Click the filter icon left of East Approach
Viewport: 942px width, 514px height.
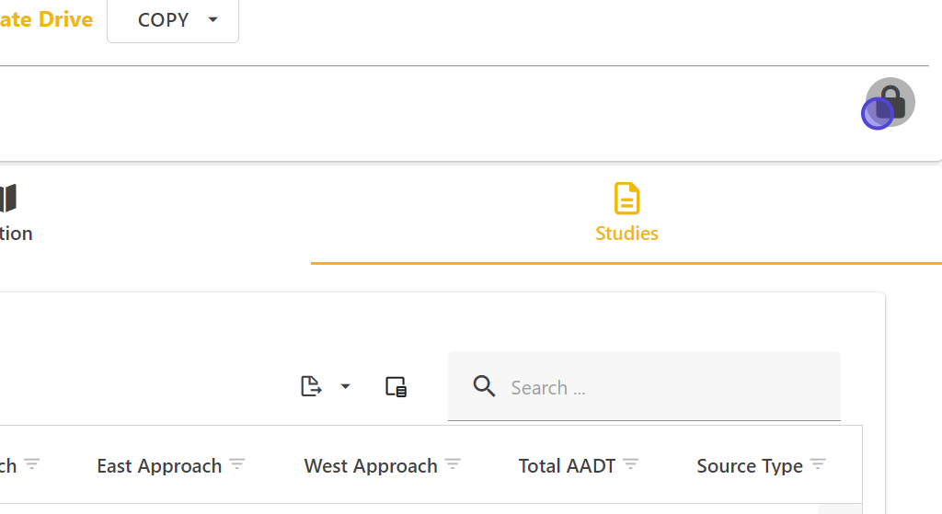[x=32, y=465]
